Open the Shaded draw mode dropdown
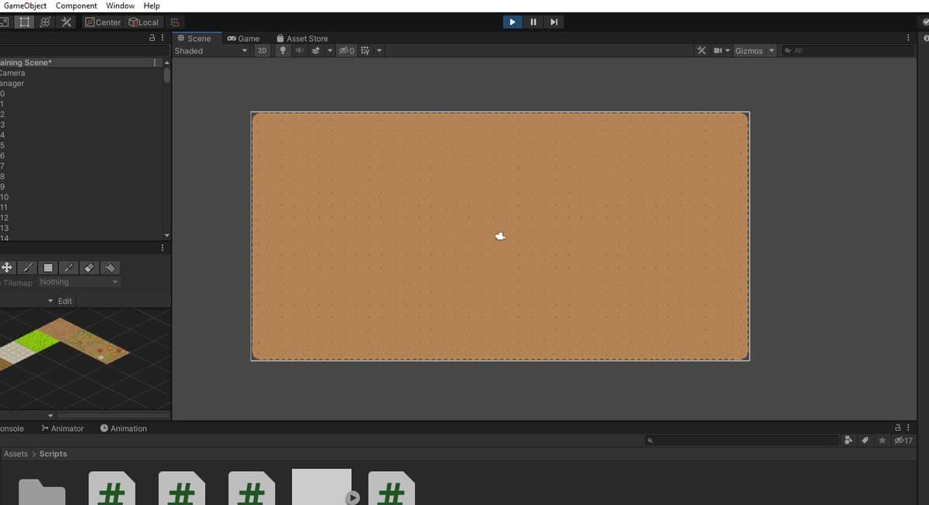The image size is (929, 505). pos(211,51)
